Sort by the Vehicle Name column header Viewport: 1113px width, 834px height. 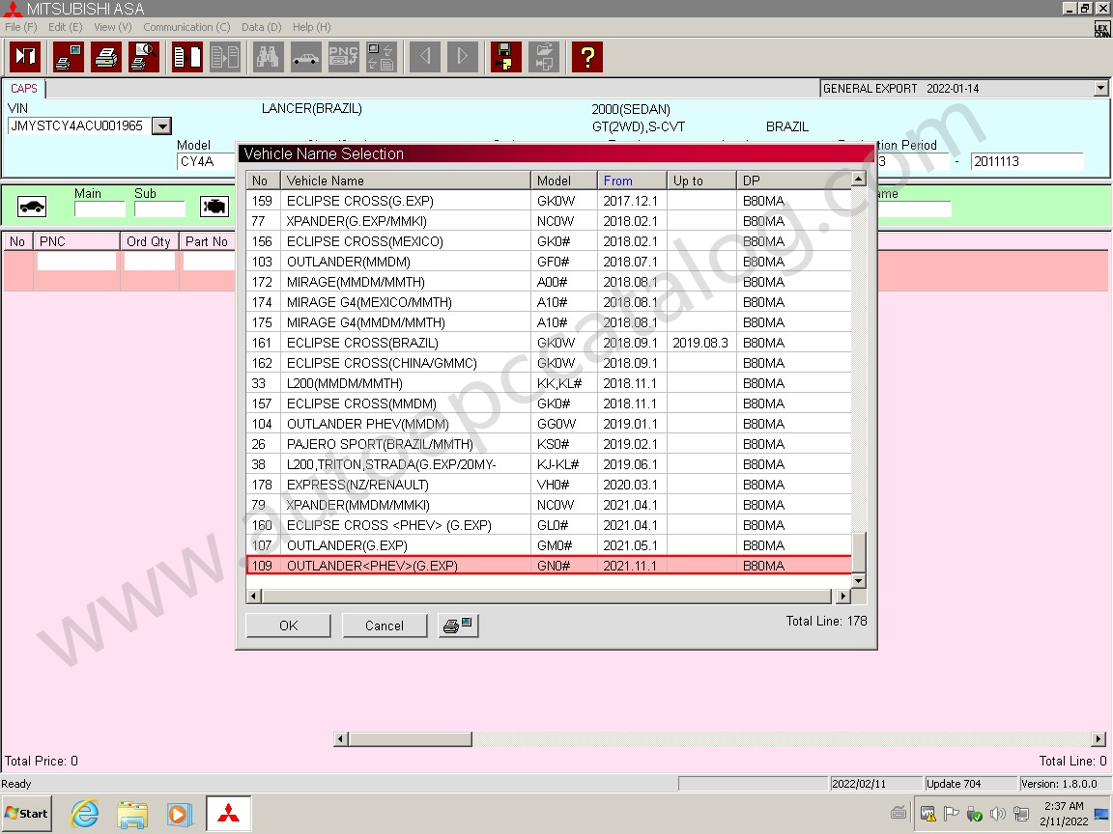pyautogui.click(x=406, y=181)
